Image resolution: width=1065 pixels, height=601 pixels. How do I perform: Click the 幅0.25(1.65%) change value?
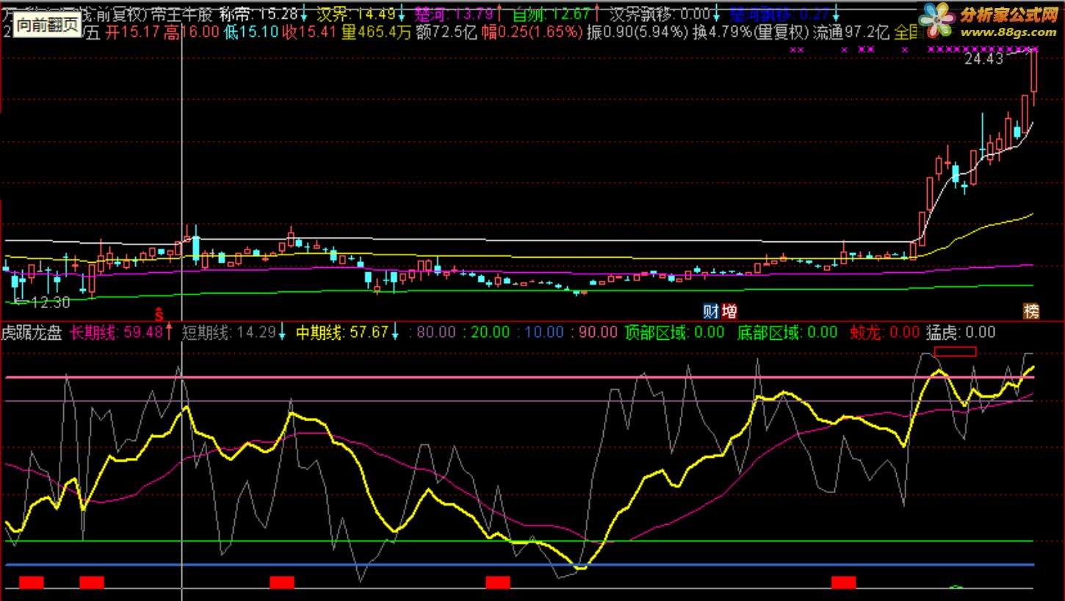point(532,32)
